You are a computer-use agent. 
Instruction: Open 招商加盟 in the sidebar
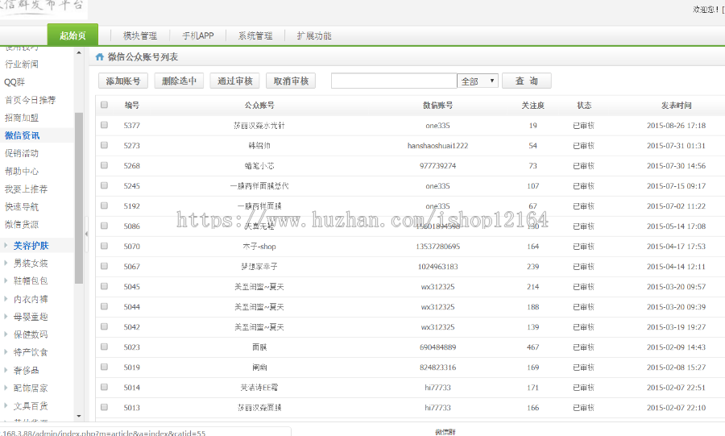pos(22,118)
